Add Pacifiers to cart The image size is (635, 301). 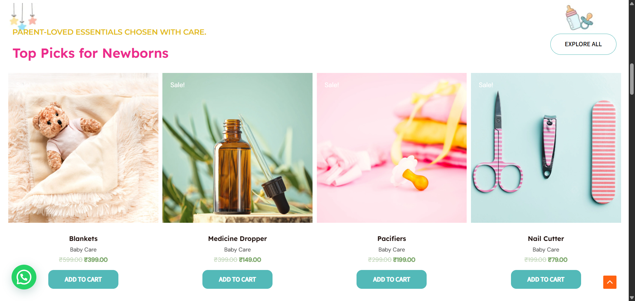coord(392,279)
